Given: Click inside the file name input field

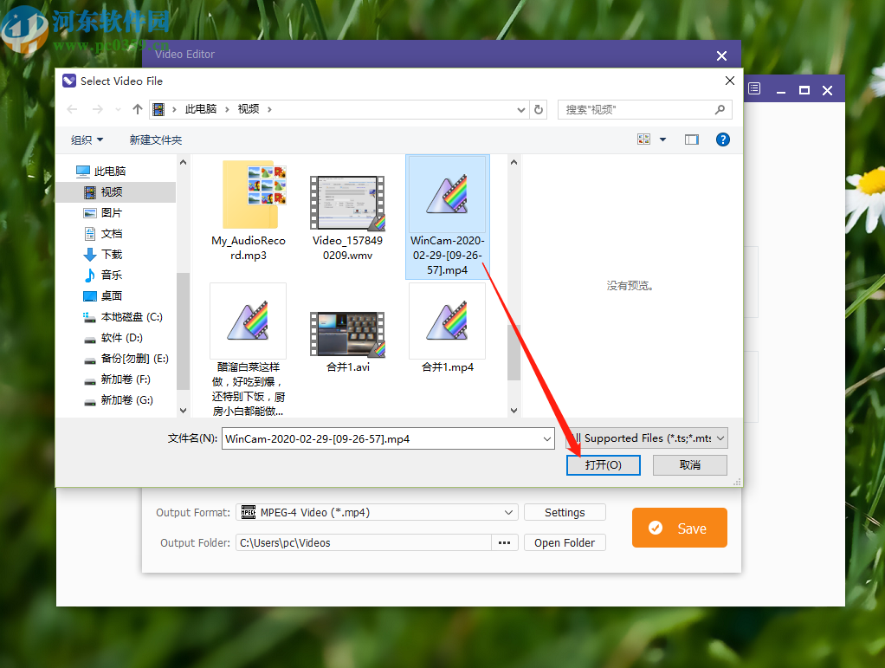Looking at the screenshot, I should 381,438.
